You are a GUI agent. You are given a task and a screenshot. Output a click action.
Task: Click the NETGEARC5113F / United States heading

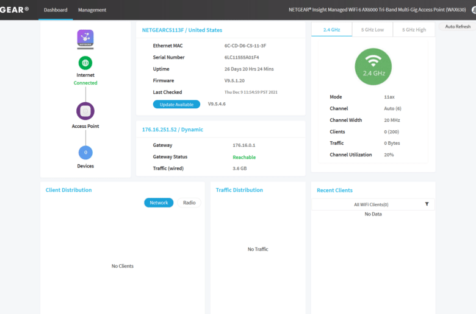[x=182, y=30]
